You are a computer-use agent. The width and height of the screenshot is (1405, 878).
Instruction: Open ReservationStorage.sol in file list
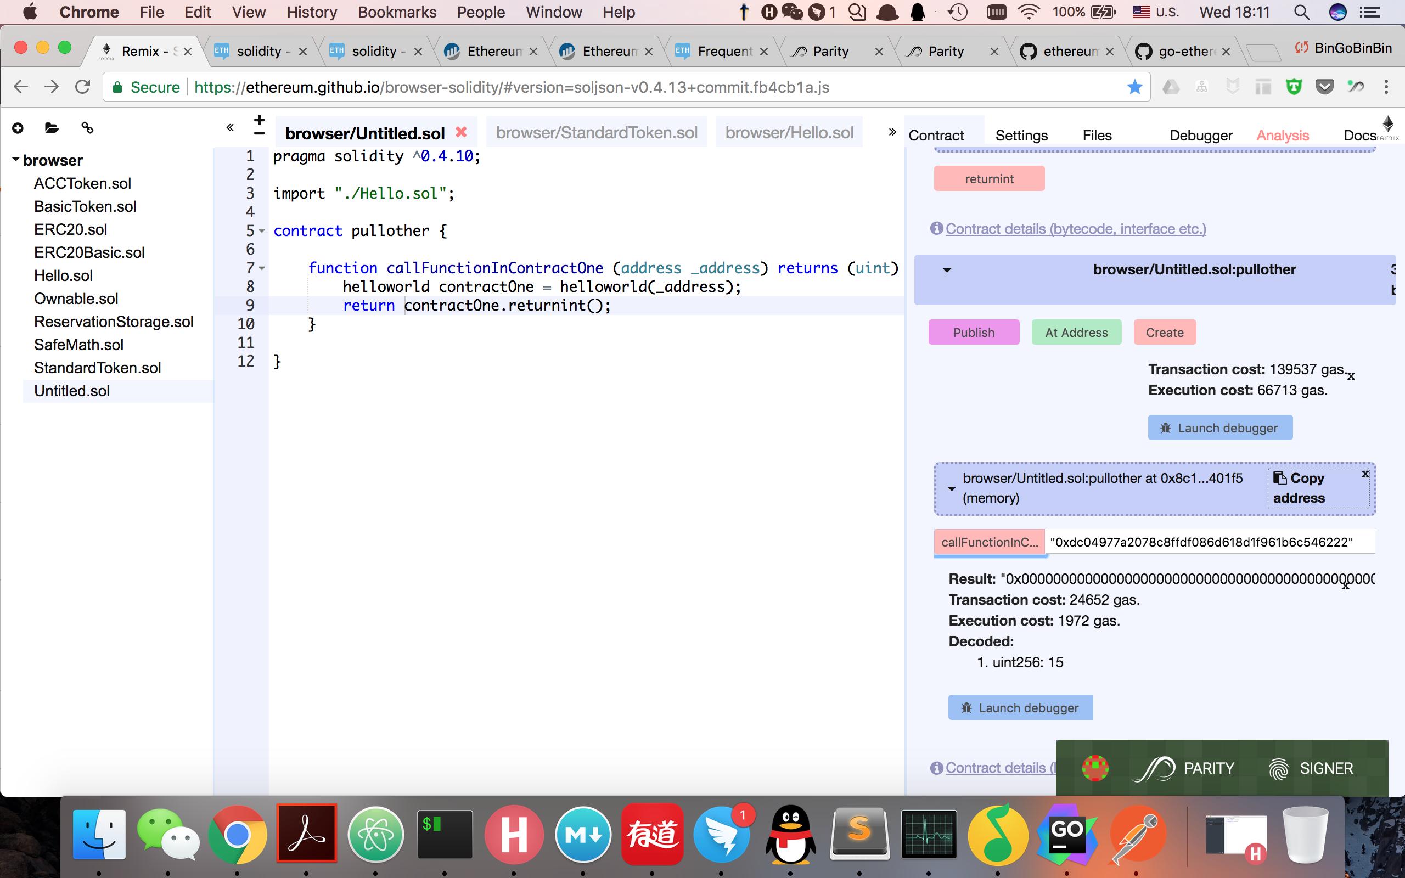113,322
